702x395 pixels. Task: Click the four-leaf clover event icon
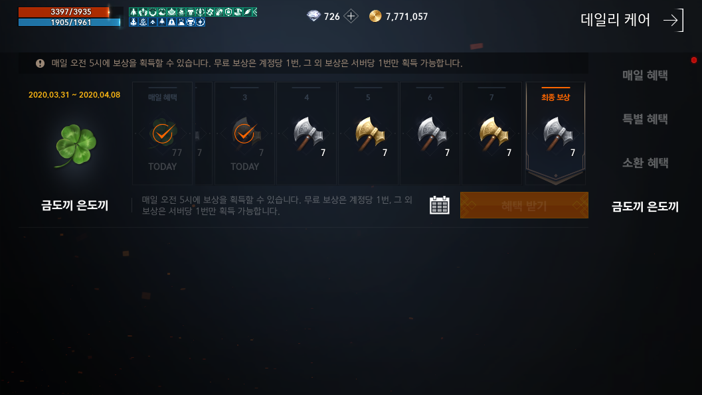pyautogui.click(x=76, y=146)
